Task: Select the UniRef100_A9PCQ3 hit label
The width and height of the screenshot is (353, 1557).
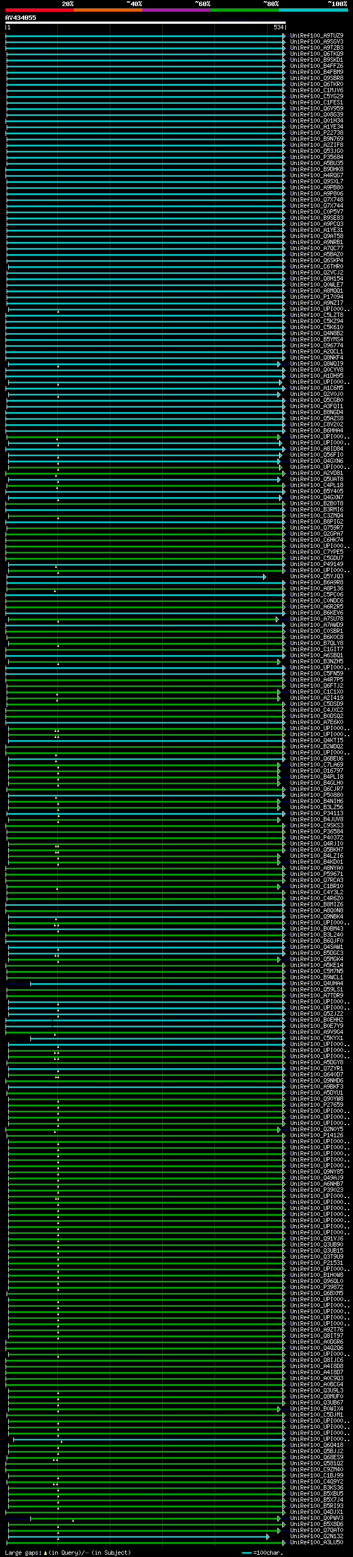Action: (317, 224)
